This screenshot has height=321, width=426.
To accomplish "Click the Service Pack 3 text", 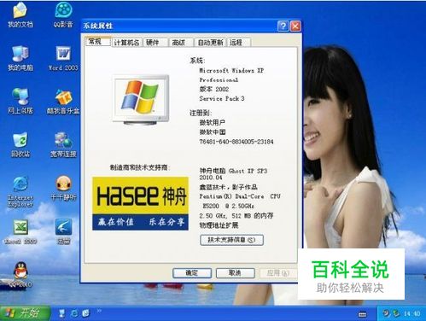I will [222, 98].
